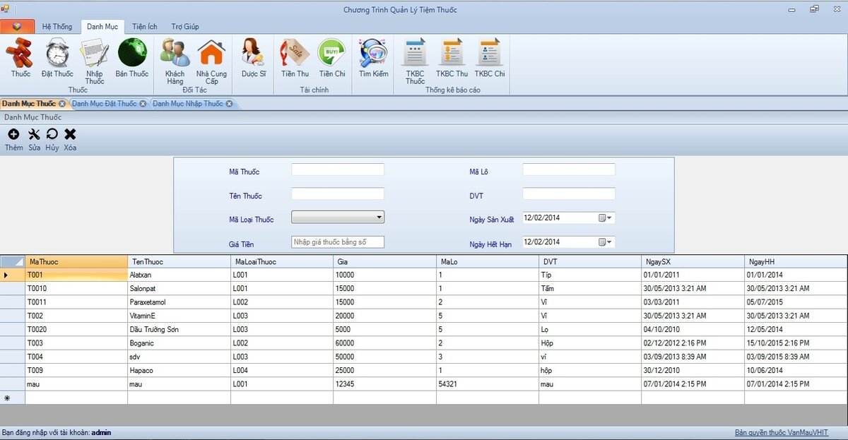Click the Mã Thuốc input field

pos(338,170)
